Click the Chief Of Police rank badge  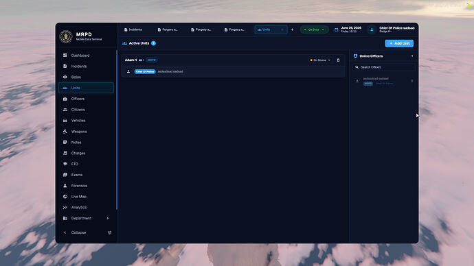pyautogui.click(x=145, y=71)
